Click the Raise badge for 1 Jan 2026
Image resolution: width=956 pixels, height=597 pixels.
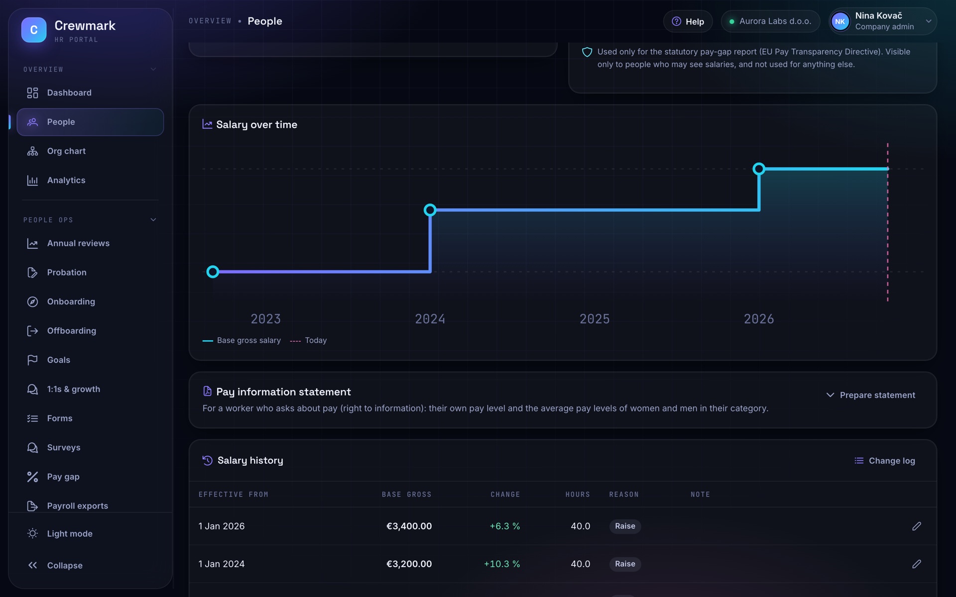(625, 526)
